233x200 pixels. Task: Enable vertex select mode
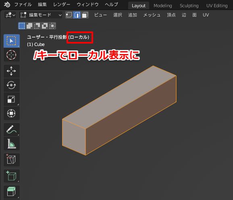point(69,15)
